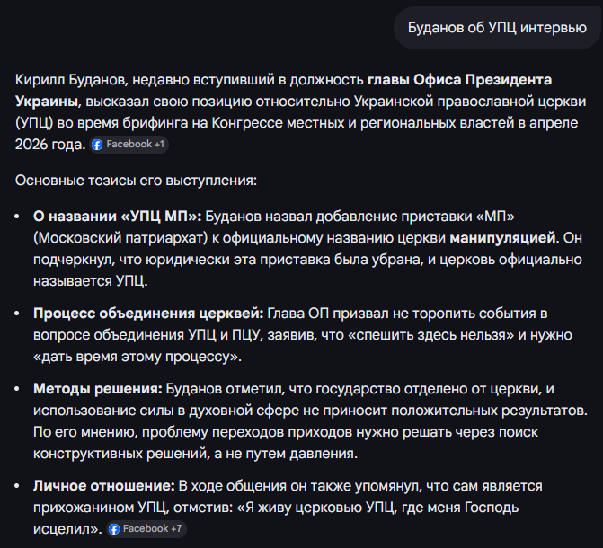
Task: Click the heading "Процесс объединения церквей:"
Action: (x=147, y=313)
